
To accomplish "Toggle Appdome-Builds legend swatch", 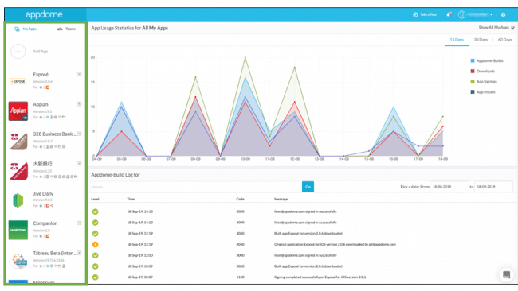I will 473,60.
